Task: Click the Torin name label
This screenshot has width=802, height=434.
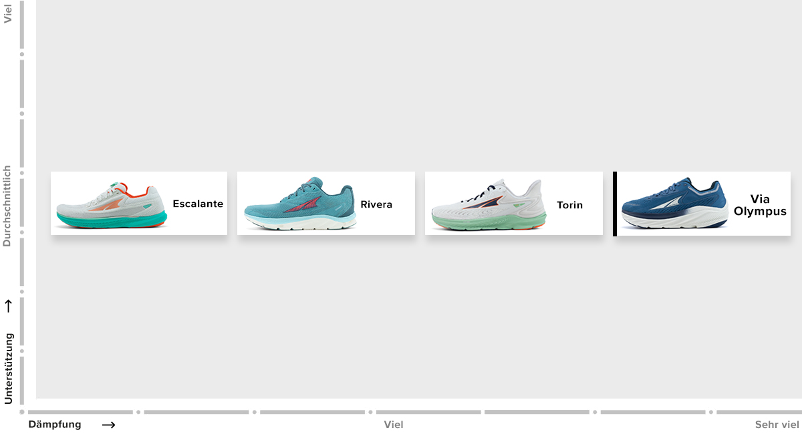Action: click(569, 205)
